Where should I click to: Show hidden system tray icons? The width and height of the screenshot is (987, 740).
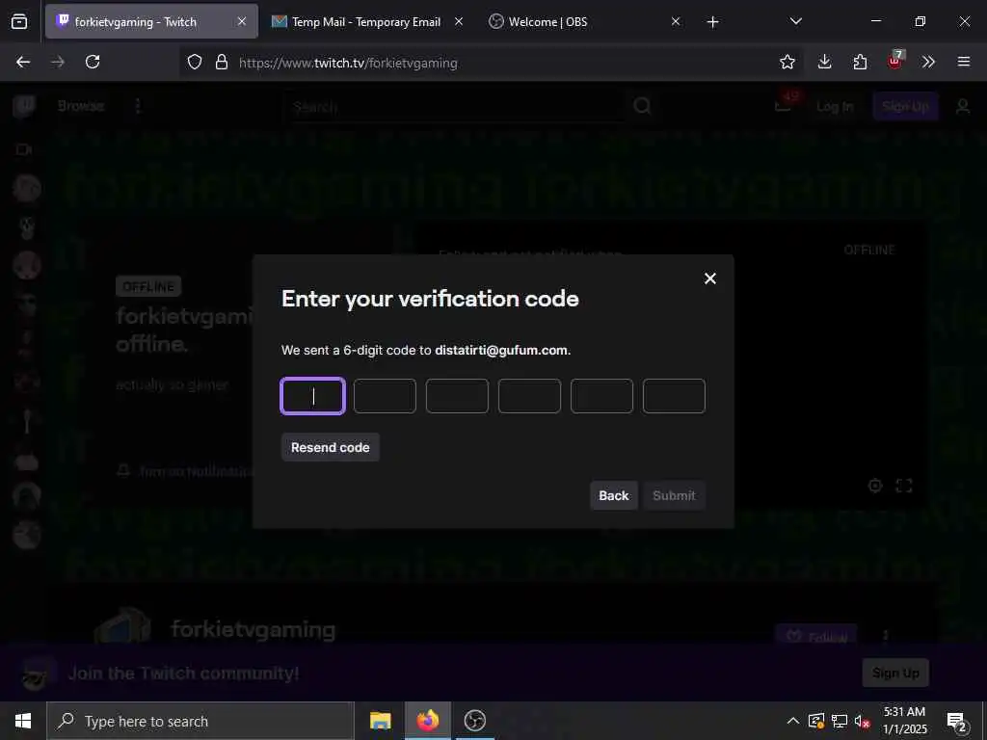tap(793, 721)
